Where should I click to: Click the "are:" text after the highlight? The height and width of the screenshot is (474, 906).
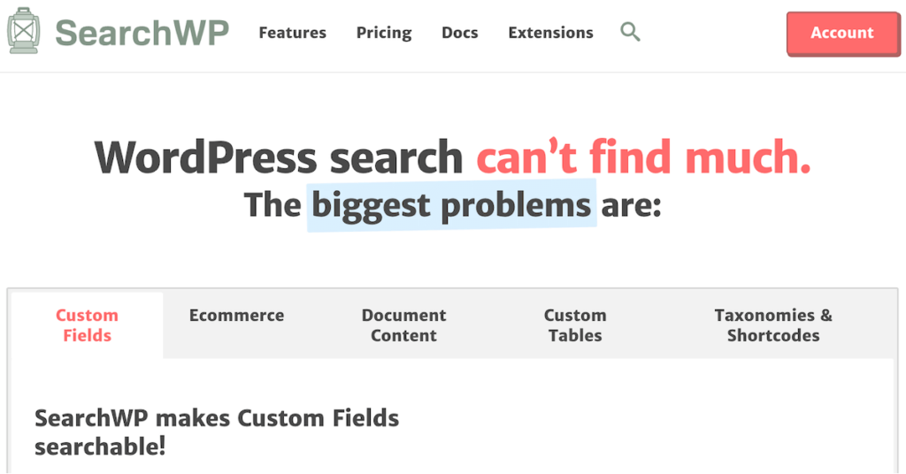[631, 205]
